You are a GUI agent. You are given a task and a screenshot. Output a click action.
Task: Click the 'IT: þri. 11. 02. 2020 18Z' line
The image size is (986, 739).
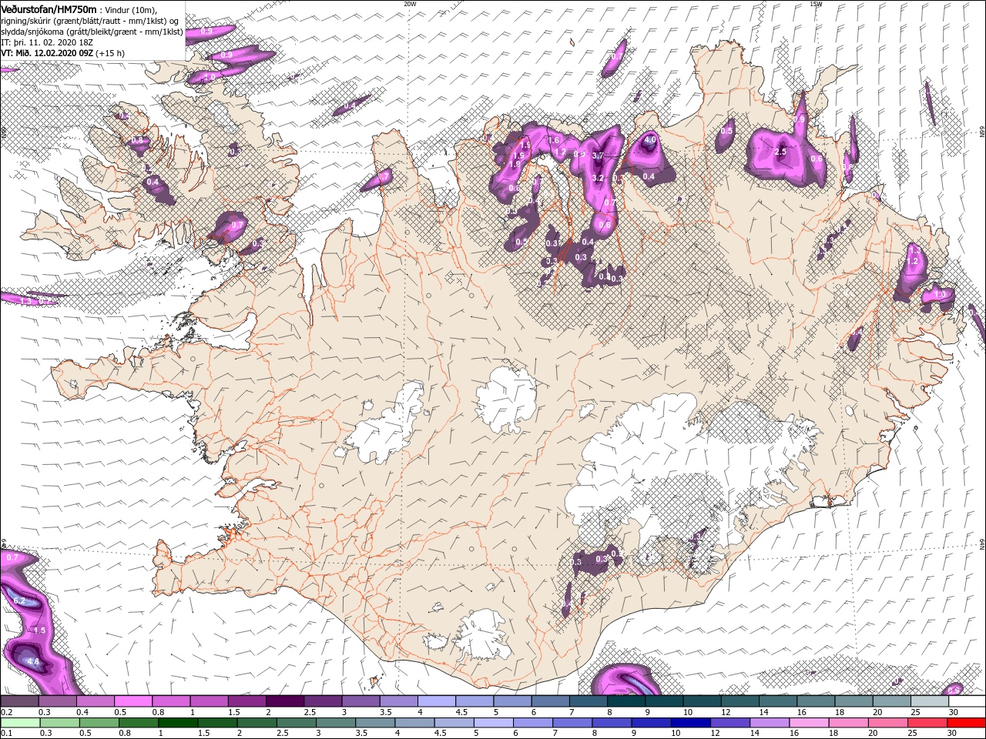(49, 42)
